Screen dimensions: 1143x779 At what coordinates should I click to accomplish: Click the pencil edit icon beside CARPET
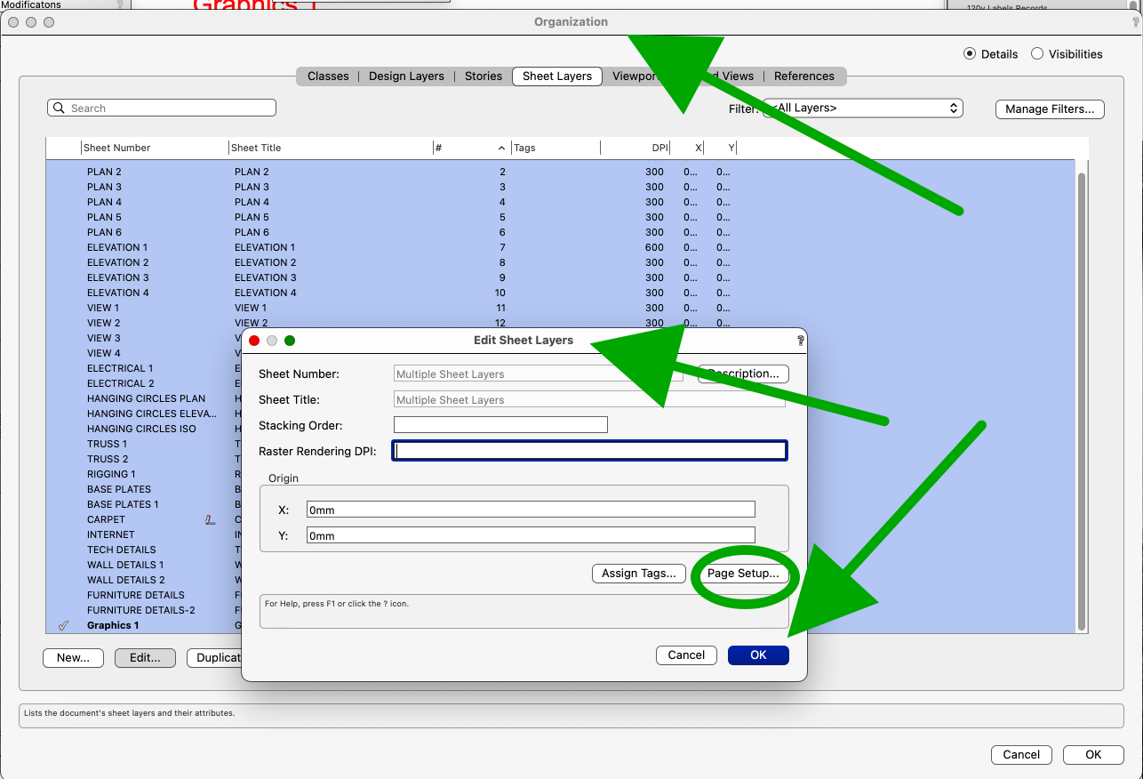click(211, 519)
